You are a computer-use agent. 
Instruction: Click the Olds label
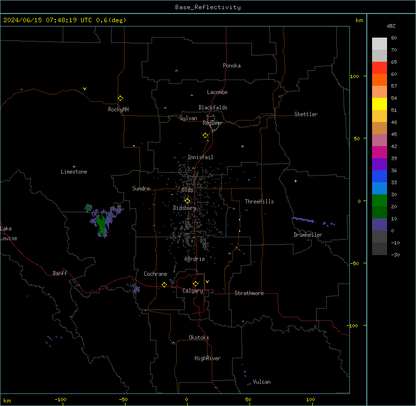(187, 190)
